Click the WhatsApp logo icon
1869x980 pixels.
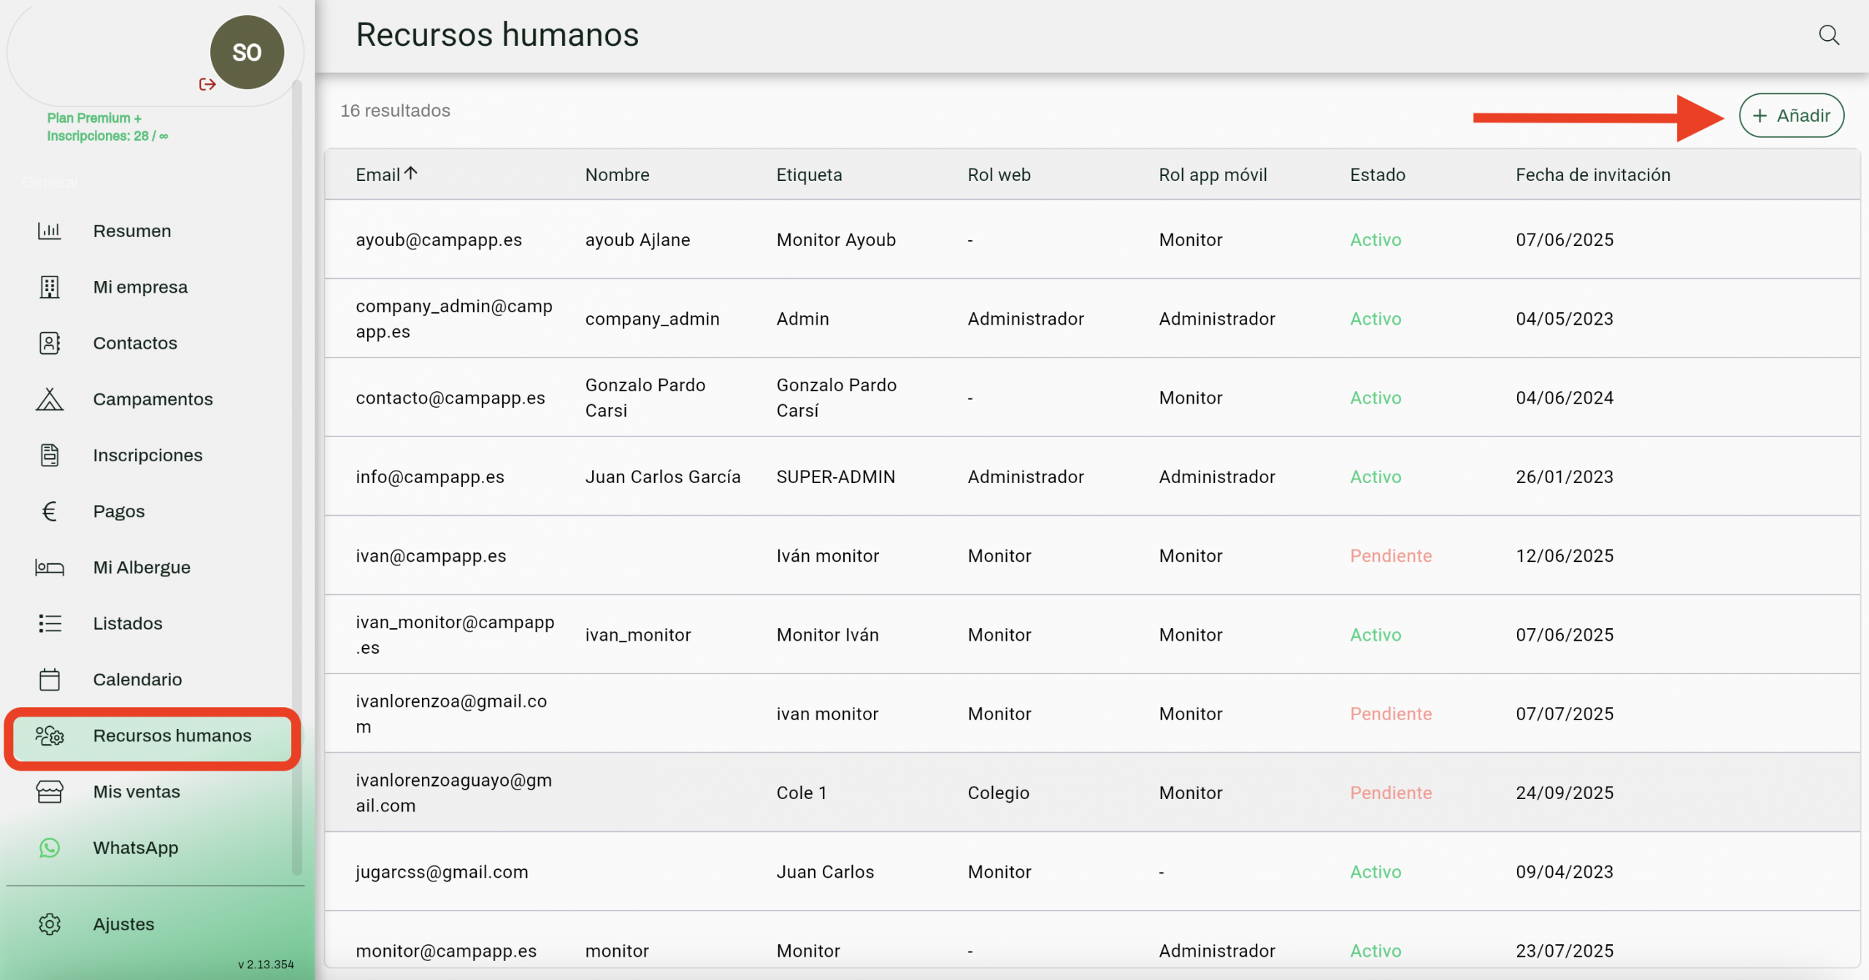coord(49,847)
